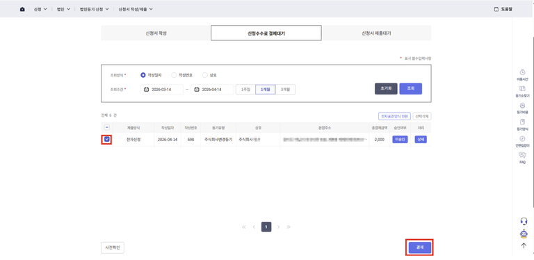Open the headset customer support icon

tap(524, 221)
